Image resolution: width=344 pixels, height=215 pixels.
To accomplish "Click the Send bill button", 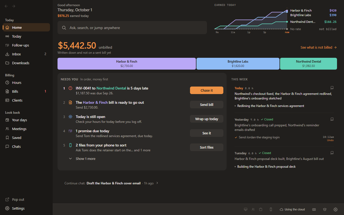I will [207, 105].
